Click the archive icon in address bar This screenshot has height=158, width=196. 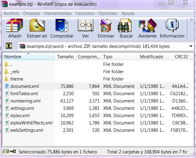pos(22,46)
